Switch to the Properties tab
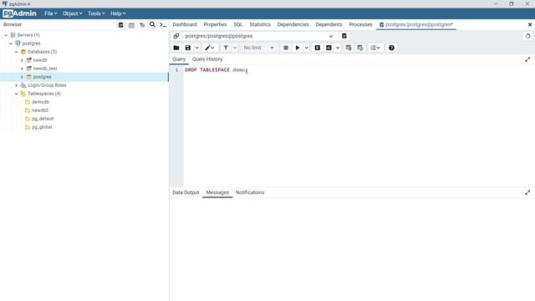535x301 pixels. pyautogui.click(x=215, y=24)
